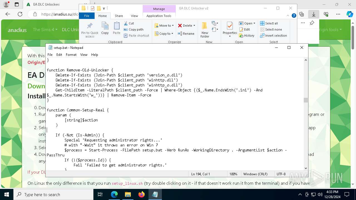Click the anadius site logo link
This screenshot has width=356, height=200.
(17, 30)
